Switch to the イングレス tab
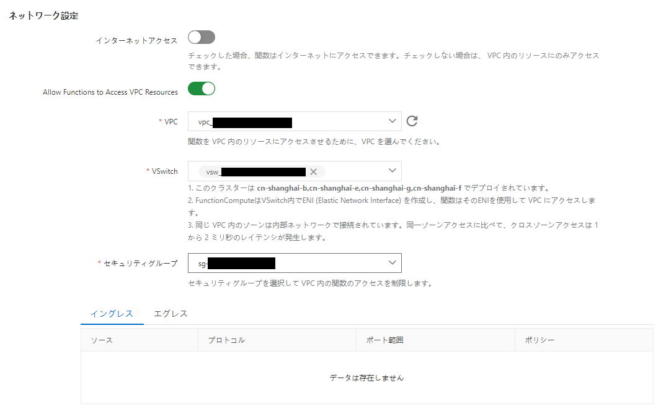 (x=112, y=314)
